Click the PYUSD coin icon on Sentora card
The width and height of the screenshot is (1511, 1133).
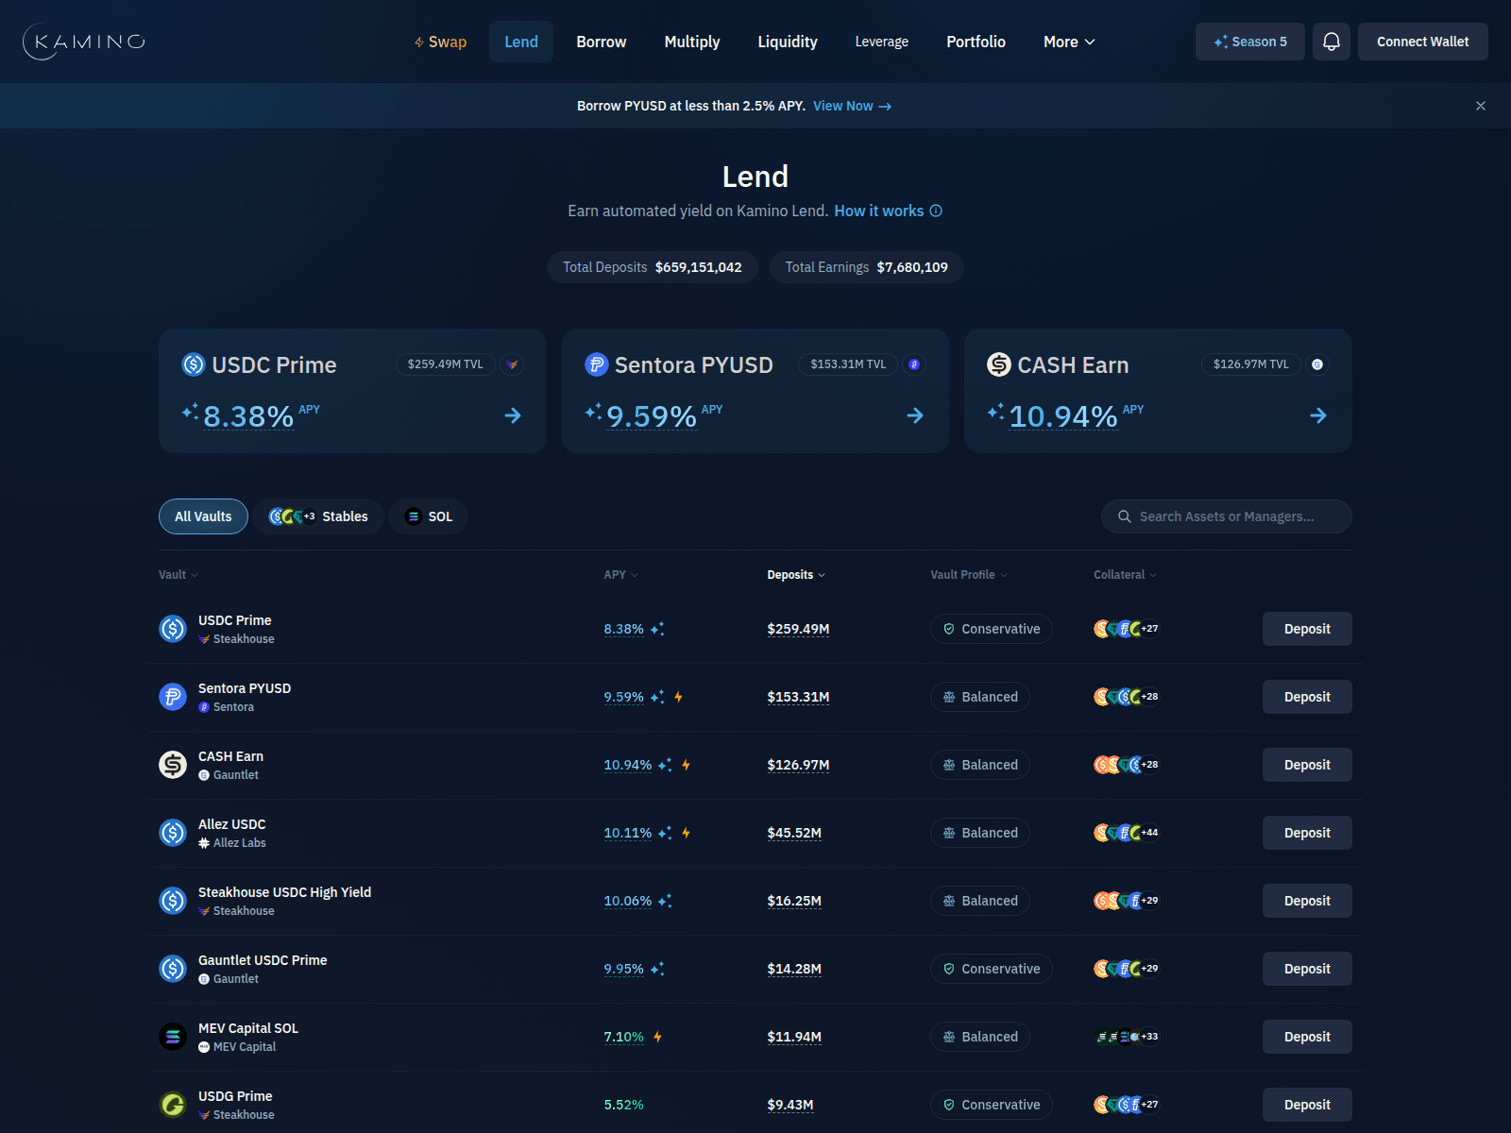(x=597, y=364)
